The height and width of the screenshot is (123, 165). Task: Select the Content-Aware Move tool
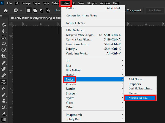(4, 88)
